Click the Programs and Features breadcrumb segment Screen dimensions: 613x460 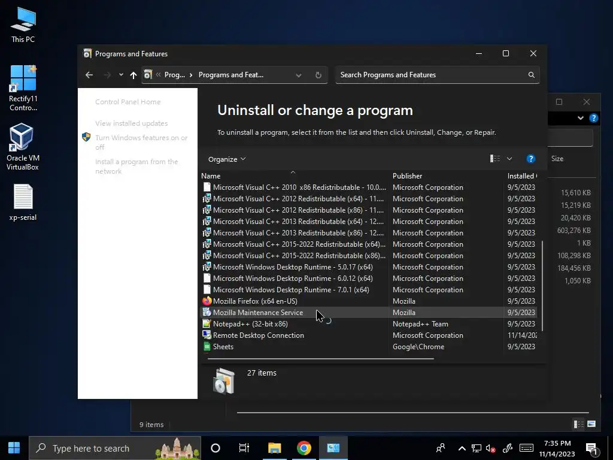point(230,75)
